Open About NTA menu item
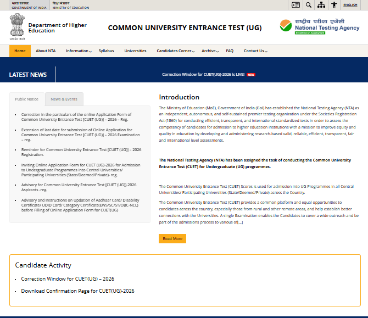 (x=46, y=51)
